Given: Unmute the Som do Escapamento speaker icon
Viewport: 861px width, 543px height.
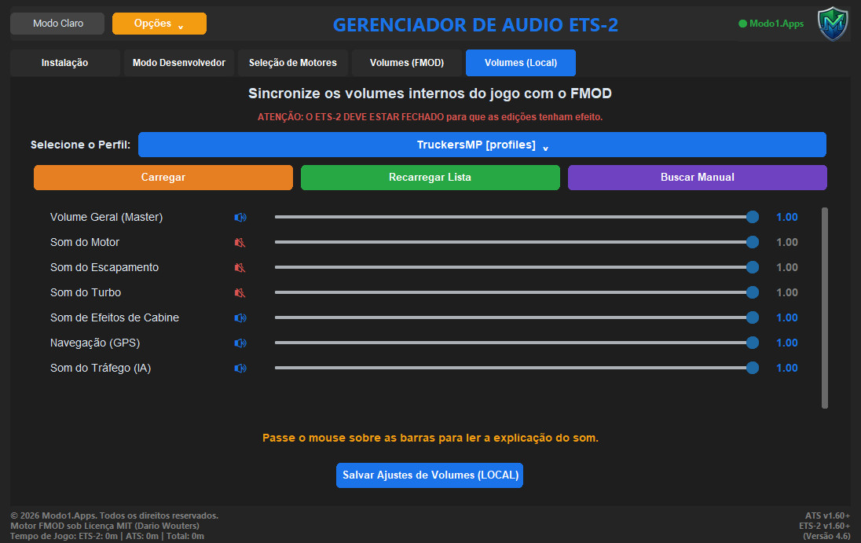Looking at the screenshot, I should tap(240, 268).
